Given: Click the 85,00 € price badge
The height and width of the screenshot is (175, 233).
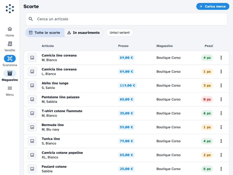Looking at the screenshot, I should click(126, 99).
